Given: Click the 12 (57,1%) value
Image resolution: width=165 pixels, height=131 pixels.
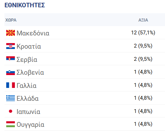Looking at the screenshot, I should pos(143,33).
